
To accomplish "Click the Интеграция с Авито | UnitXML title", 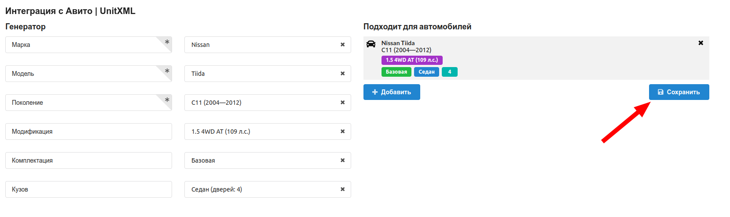I will tap(70, 11).
